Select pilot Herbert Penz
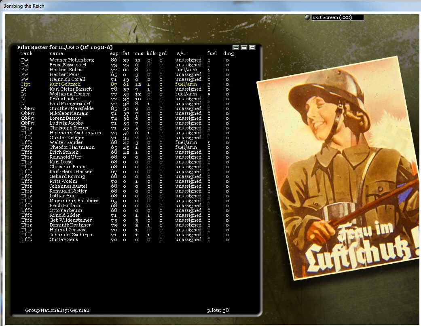This screenshot has height=326, width=421. (x=64, y=74)
